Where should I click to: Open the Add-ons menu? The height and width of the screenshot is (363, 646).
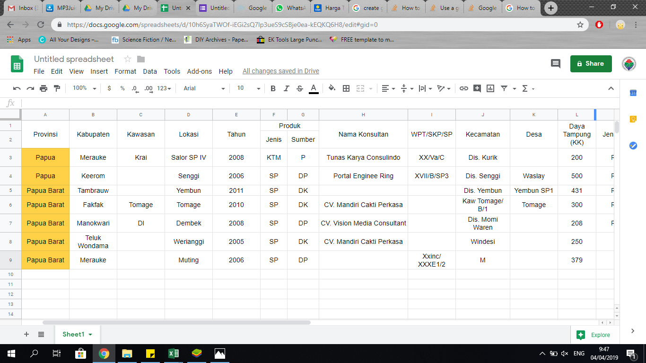pyautogui.click(x=200, y=71)
